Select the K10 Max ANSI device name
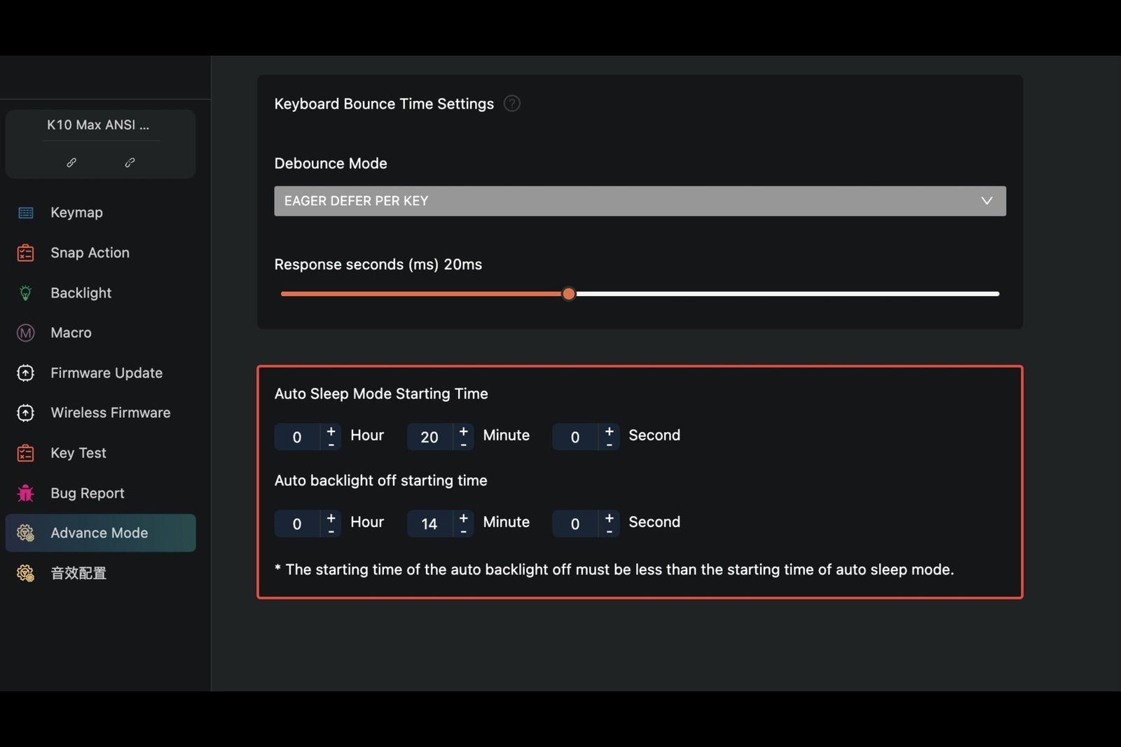 [x=97, y=125]
